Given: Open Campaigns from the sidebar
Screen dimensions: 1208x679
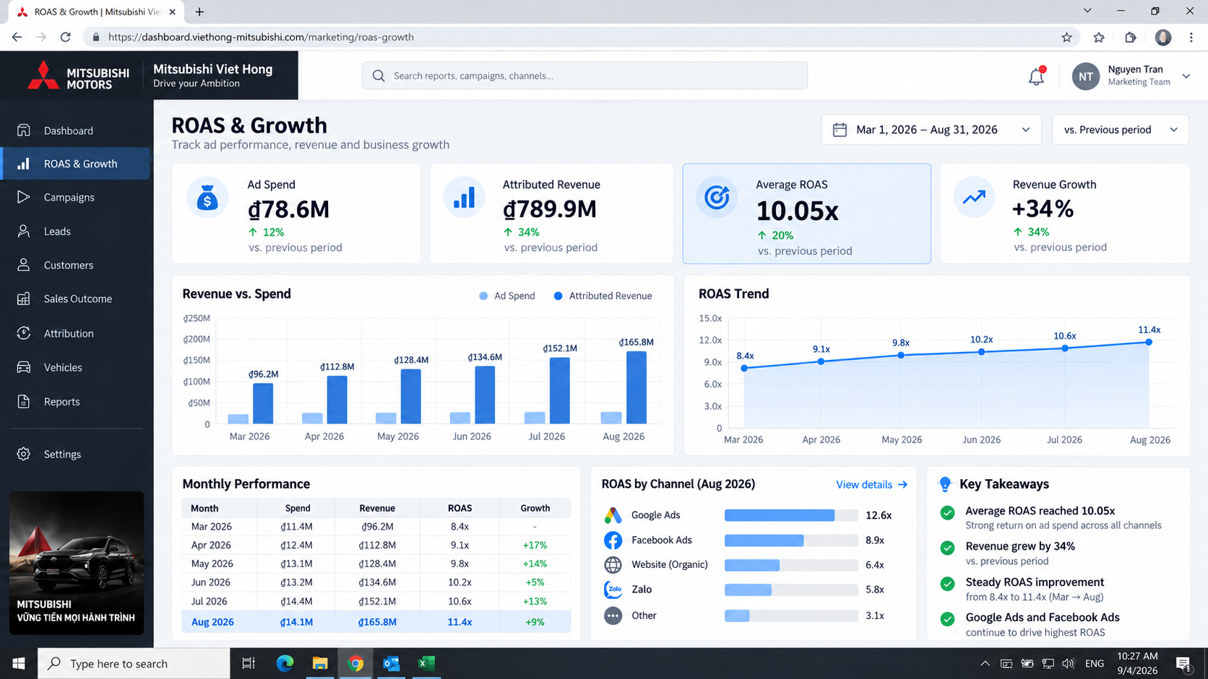Looking at the screenshot, I should [x=75, y=197].
